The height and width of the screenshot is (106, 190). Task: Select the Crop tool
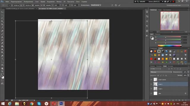[2, 24]
